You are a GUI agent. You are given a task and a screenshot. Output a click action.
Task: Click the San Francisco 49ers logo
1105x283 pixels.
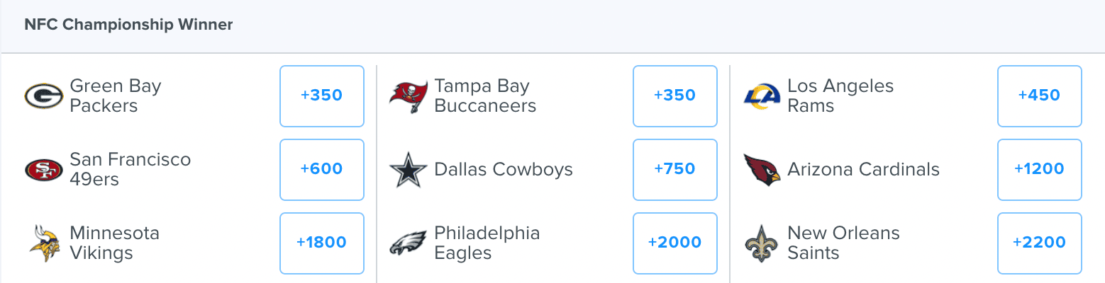44,170
